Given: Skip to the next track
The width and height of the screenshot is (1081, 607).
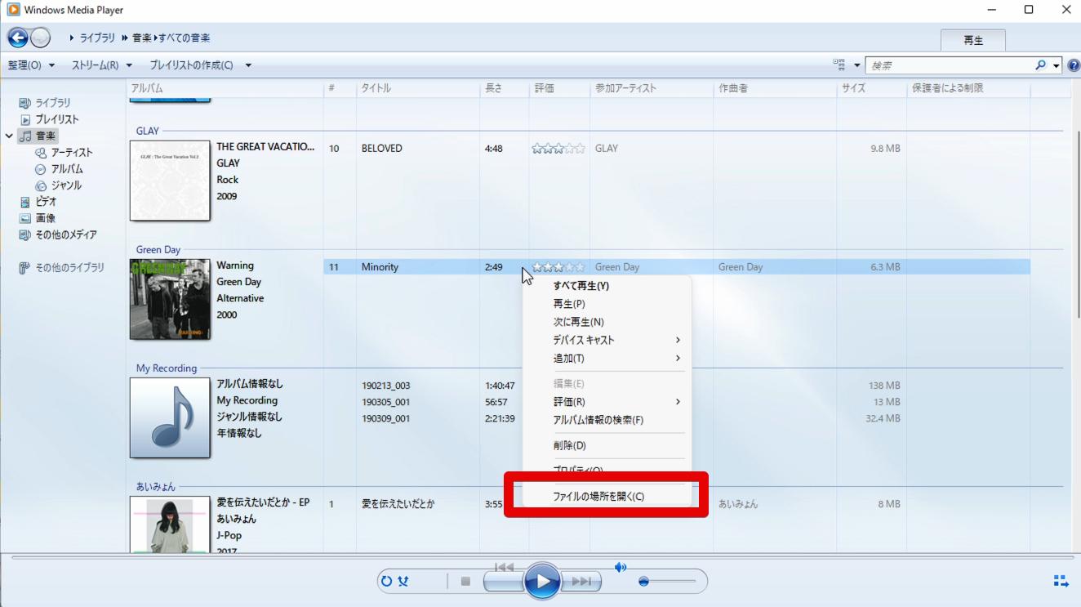Looking at the screenshot, I should (581, 581).
